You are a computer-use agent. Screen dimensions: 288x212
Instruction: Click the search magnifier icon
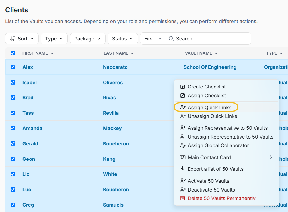pyautogui.click(x=171, y=39)
